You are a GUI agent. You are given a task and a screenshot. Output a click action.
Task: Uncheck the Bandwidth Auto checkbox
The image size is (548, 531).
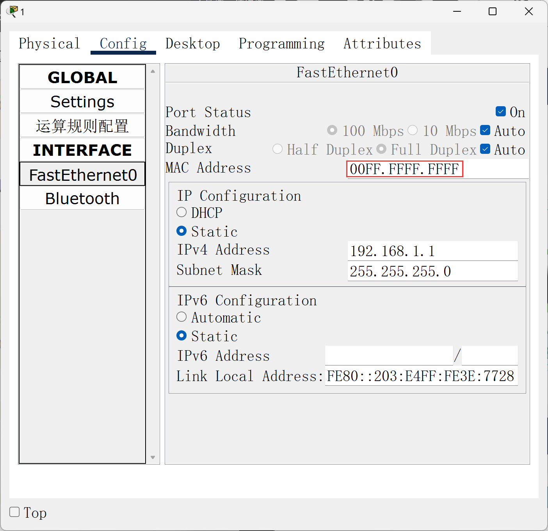[x=485, y=130]
